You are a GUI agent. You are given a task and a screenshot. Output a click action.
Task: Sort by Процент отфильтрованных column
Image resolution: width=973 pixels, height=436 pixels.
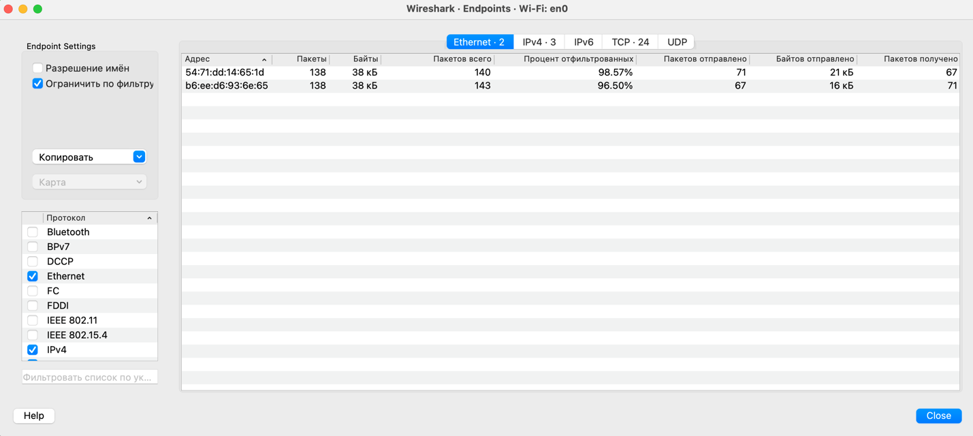pos(577,59)
